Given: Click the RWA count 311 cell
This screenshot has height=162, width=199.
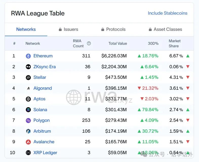Looking at the screenshot, I should pos(86,56).
